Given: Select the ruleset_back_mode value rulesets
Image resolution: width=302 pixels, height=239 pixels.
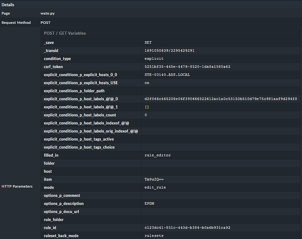Looking at the screenshot, I should [154, 236].
